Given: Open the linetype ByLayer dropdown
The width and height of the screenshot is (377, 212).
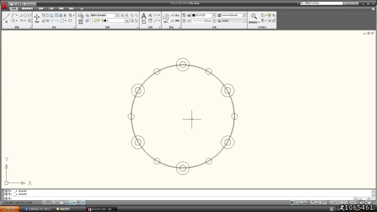Looking at the screenshot, I should (x=214, y=21).
